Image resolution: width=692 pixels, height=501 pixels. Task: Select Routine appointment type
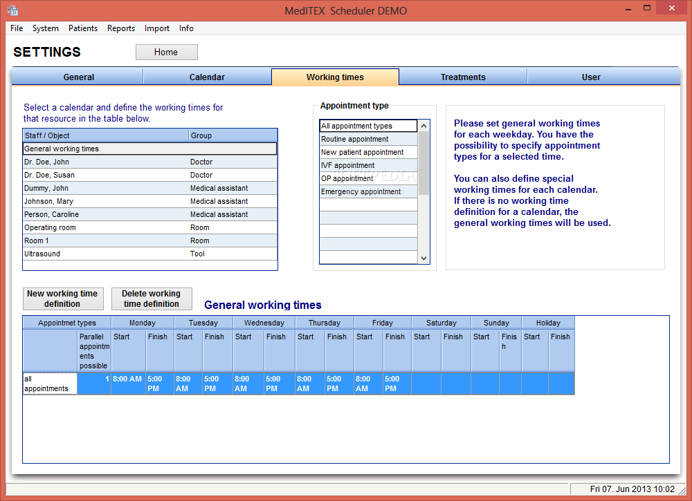click(368, 139)
